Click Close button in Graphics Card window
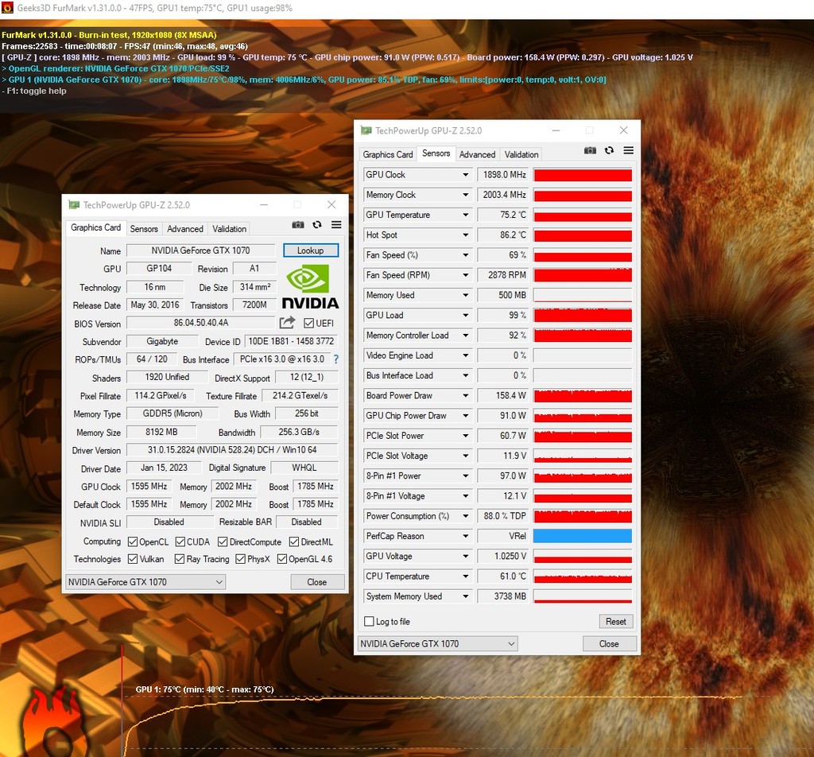The height and width of the screenshot is (757, 814). pyautogui.click(x=316, y=582)
